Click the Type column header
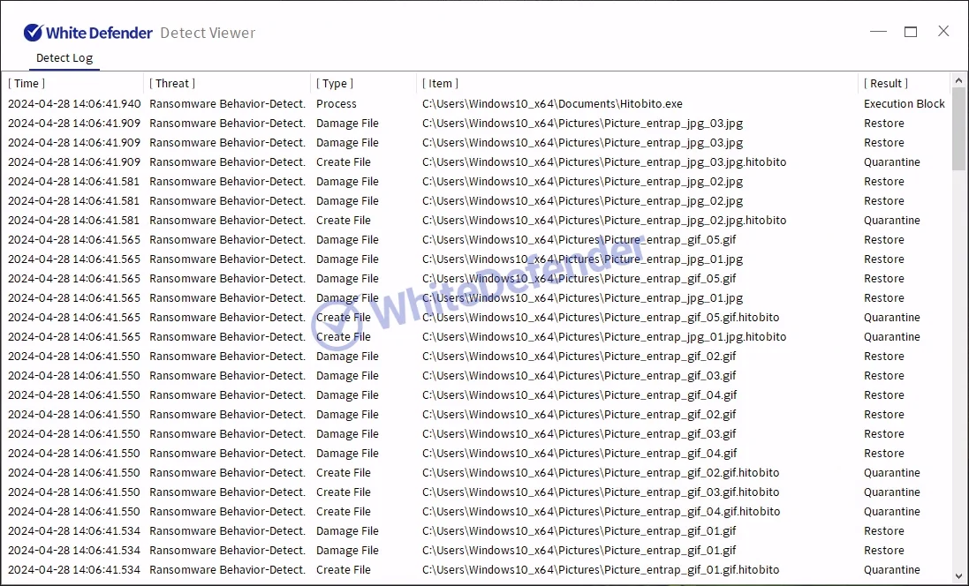This screenshot has height=586, width=969. pyautogui.click(x=335, y=84)
